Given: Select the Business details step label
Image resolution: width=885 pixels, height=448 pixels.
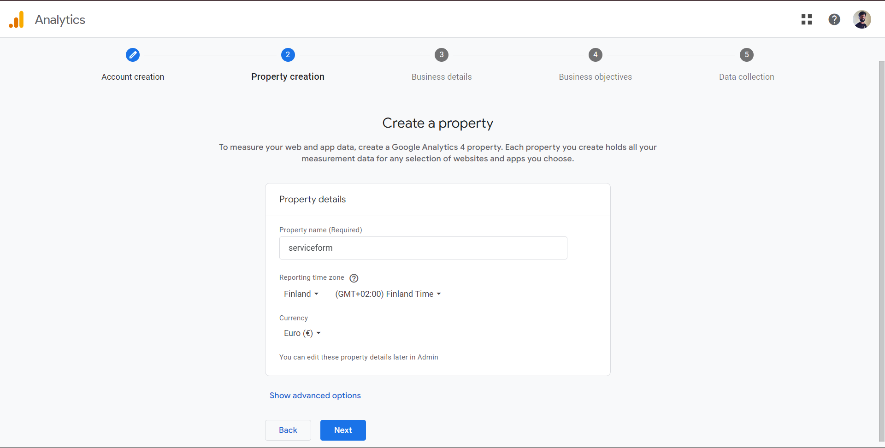Looking at the screenshot, I should click(x=442, y=77).
